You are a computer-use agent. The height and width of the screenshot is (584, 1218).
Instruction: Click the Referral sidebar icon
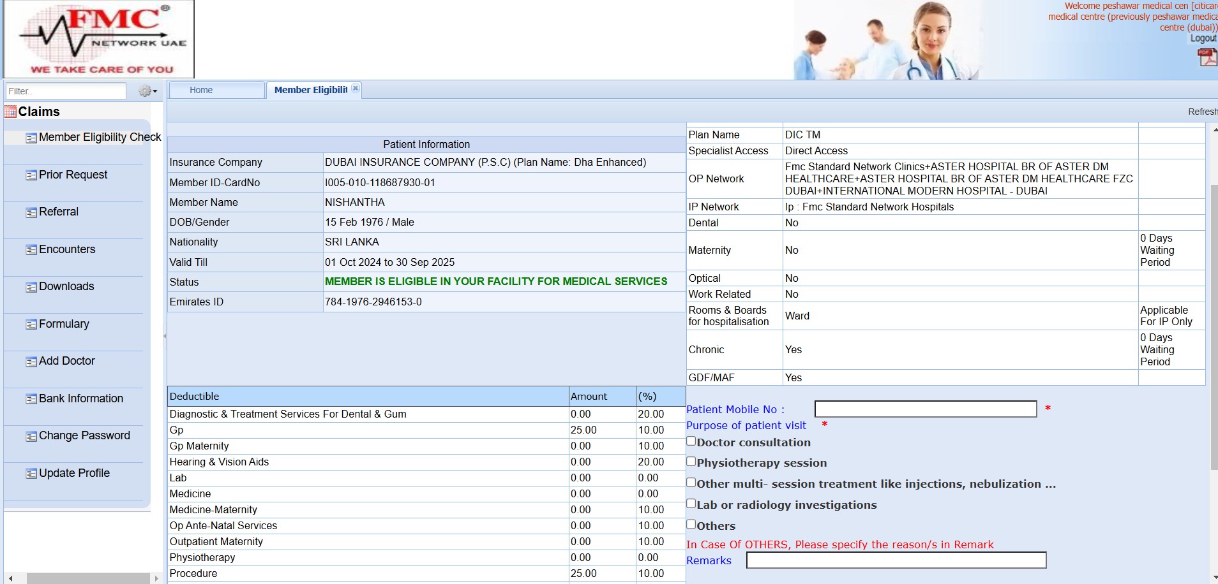click(31, 212)
